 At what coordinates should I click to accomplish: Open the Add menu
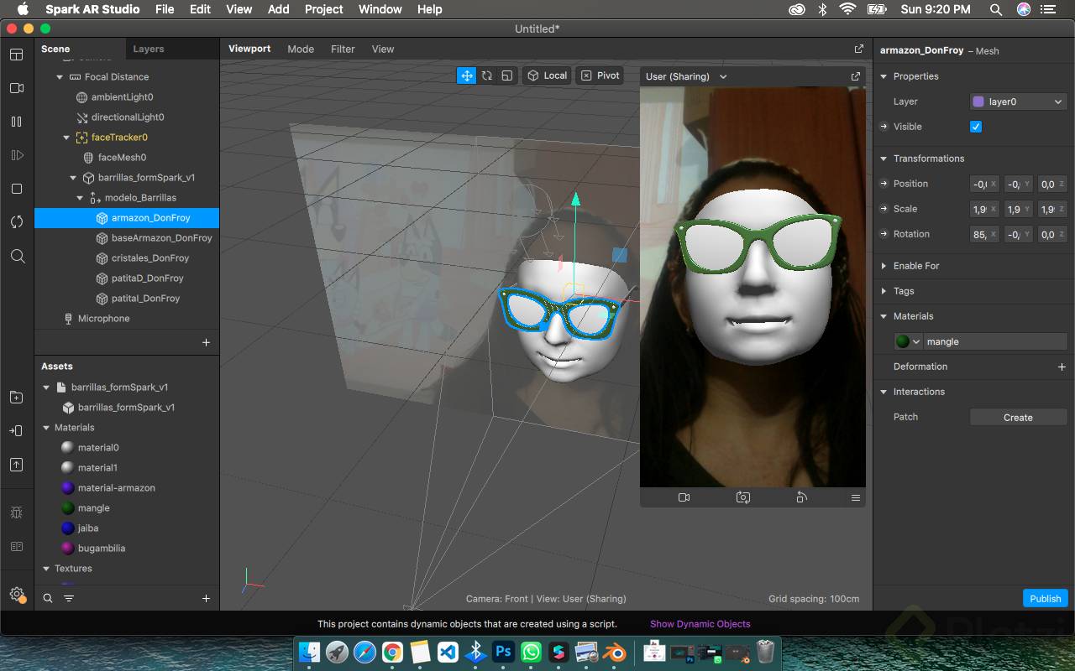pyautogui.click(x=278, y=9)
